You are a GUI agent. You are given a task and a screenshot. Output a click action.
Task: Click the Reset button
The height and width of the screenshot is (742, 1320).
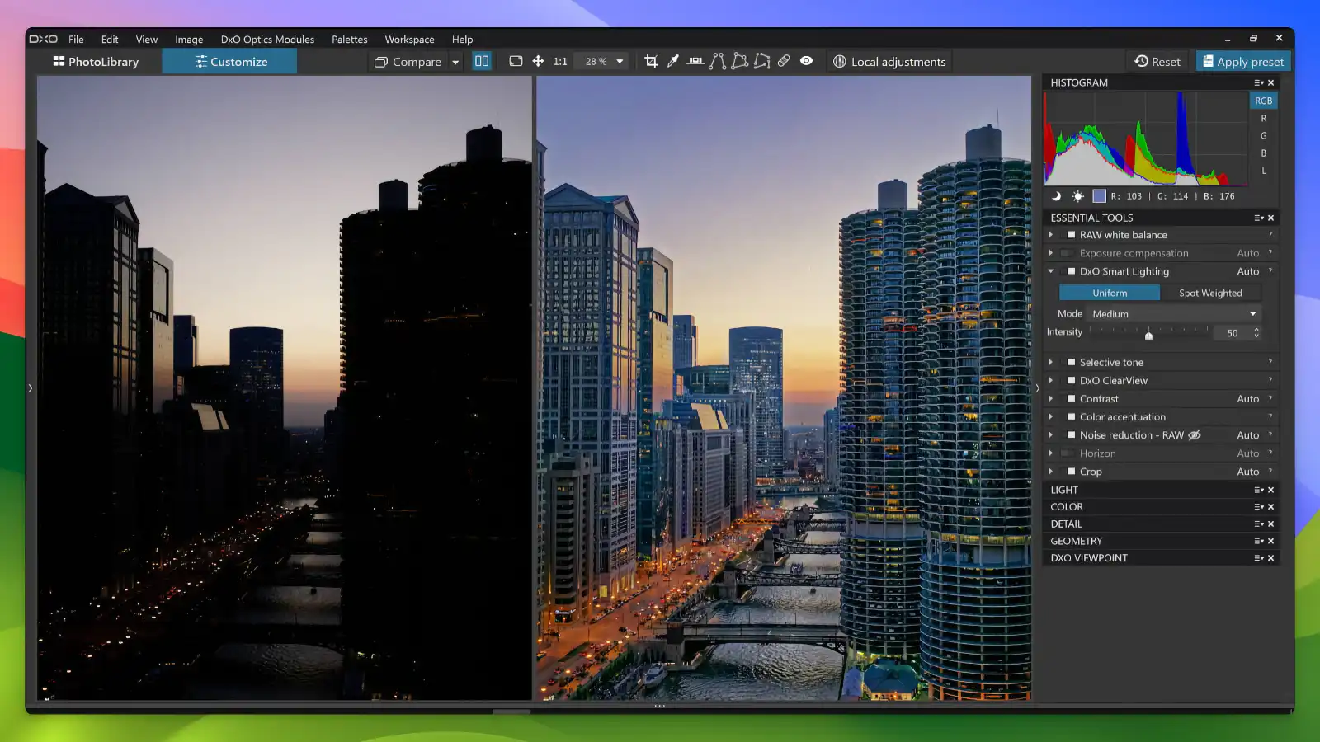1157,60
